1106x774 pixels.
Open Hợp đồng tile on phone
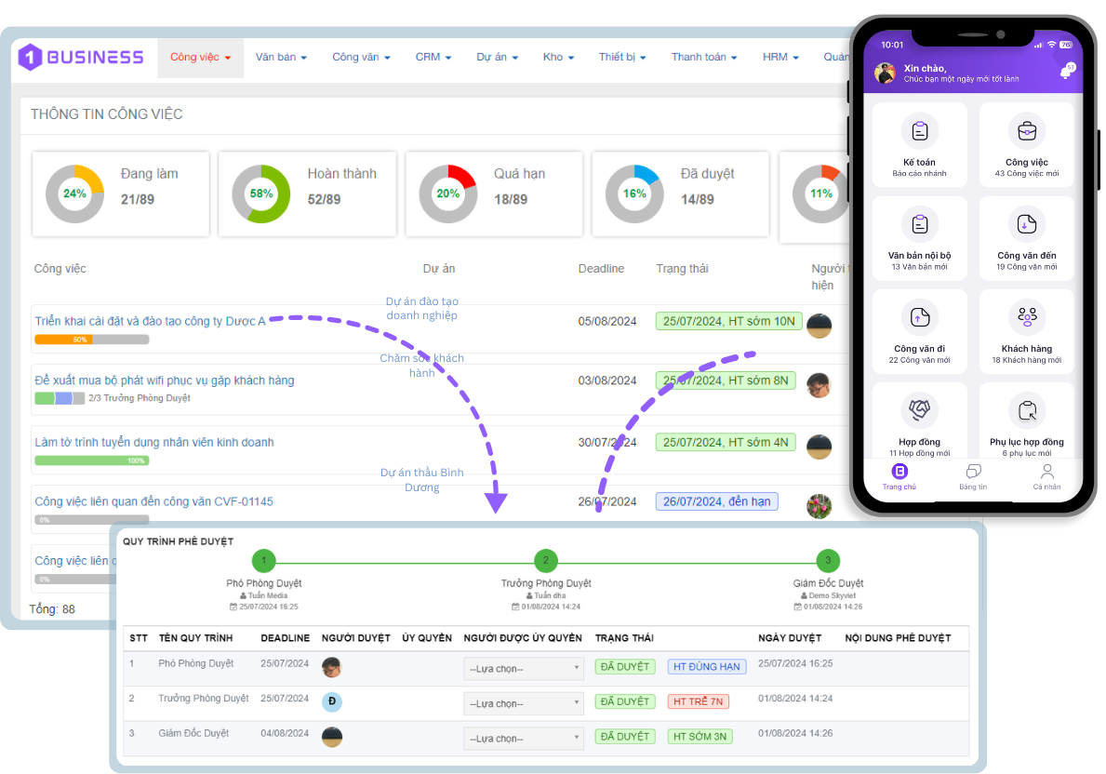[919, 421]
